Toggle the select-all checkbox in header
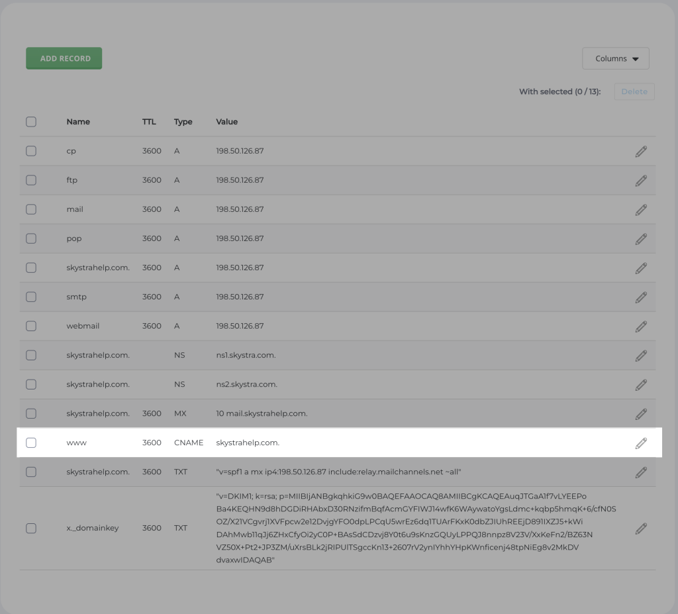This screenshot has height=614, width=678. point(31,122)
